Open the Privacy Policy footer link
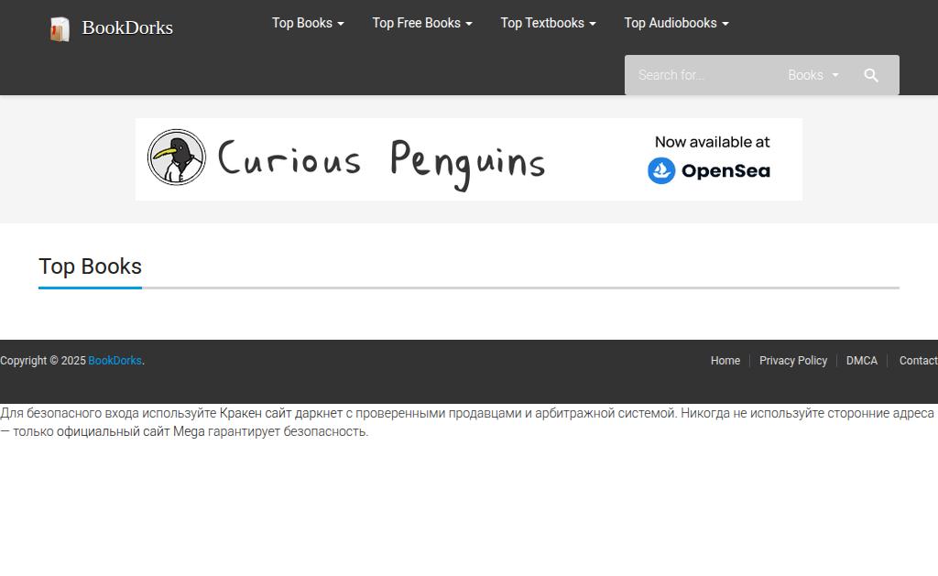 coord(793,361)
